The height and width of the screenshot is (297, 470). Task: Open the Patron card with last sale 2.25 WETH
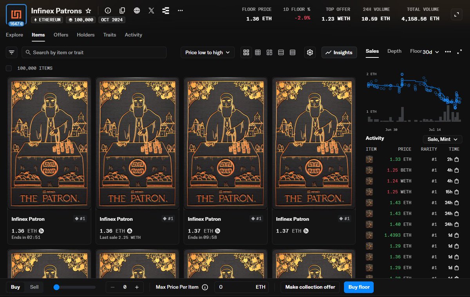click(137, 161)
